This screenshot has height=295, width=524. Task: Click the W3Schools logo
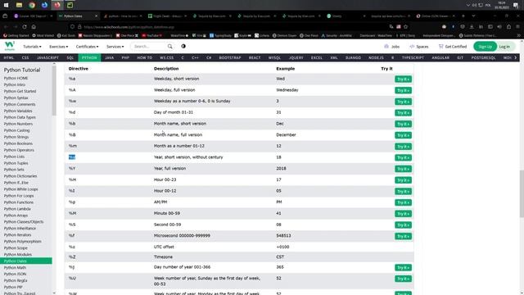coord(10,46)
